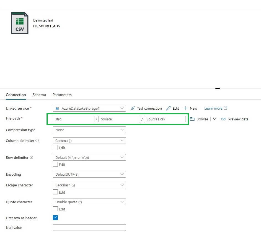The height and width of the screenshot is (235, 261).
Task: Enable Edit checkbox under Column delimiter
Action: coord(55,147)
